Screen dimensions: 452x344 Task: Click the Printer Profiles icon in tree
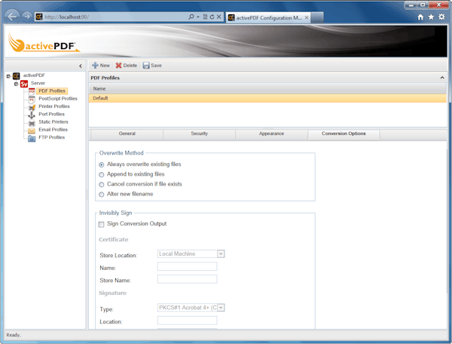32,108
